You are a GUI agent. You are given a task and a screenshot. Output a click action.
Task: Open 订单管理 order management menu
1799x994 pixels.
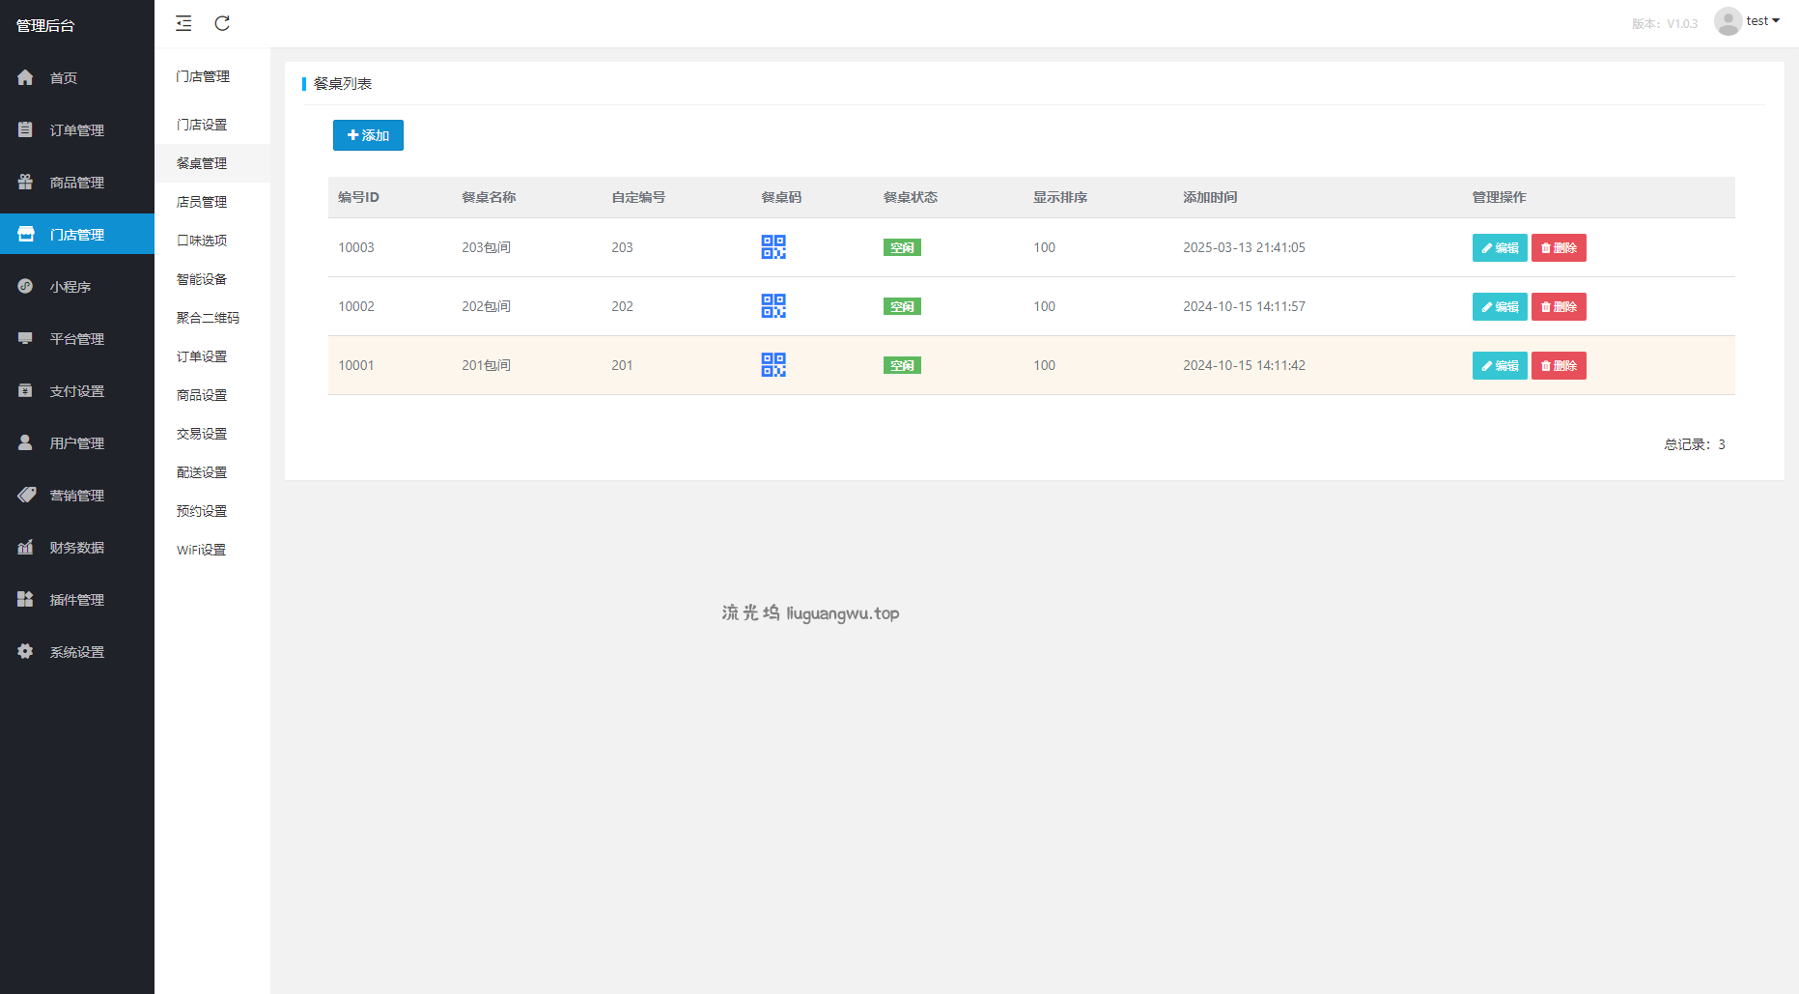[x=76, y=130]
